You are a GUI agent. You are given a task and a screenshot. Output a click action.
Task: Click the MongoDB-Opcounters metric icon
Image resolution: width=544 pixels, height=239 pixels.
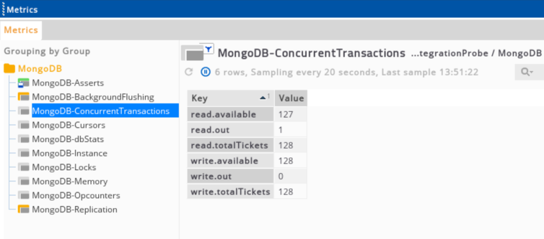pyautogui.click(x=24, y=195)
